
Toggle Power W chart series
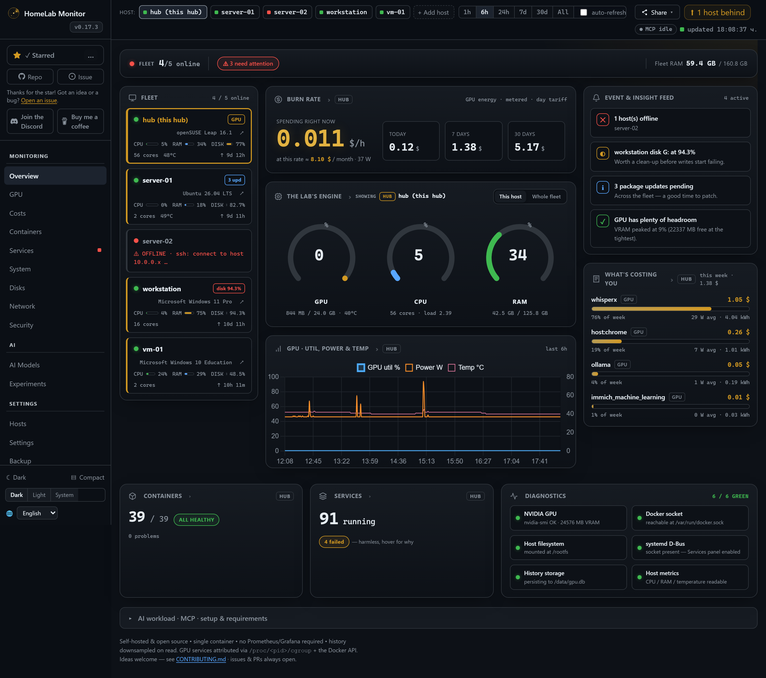pos(424,368)
